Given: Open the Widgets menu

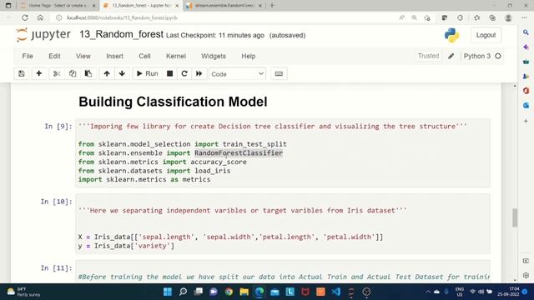Looking at the screenshot, I should tap(214, 56).
